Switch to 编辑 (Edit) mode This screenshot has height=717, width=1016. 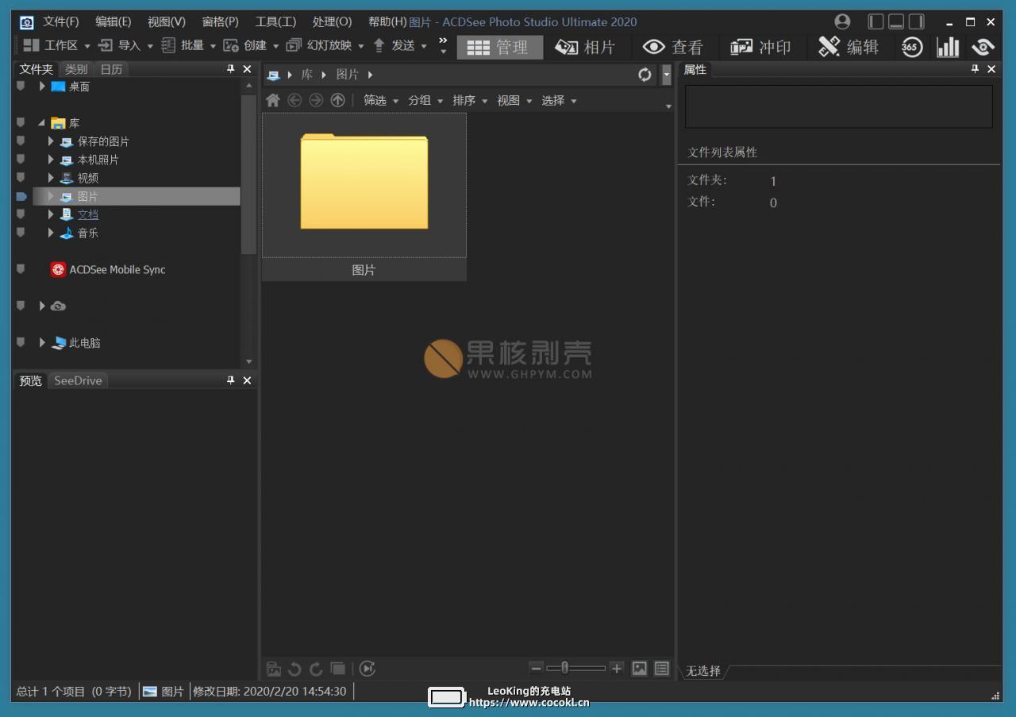849,48
